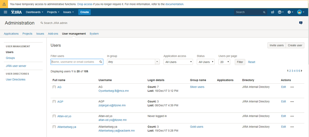Expand the Dashboards menu
309x137 pixels.
(34, 12)
